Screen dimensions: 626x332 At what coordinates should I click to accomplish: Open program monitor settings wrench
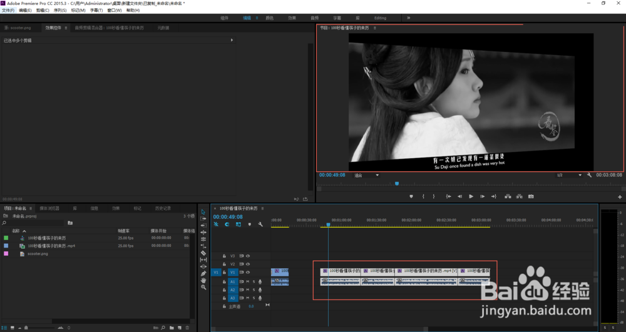click(x=589, y=175)
